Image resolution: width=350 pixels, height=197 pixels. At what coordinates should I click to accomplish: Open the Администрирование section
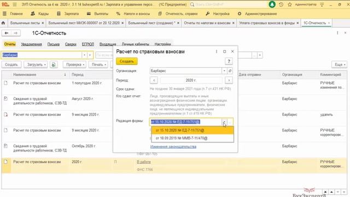pos(257,14)
